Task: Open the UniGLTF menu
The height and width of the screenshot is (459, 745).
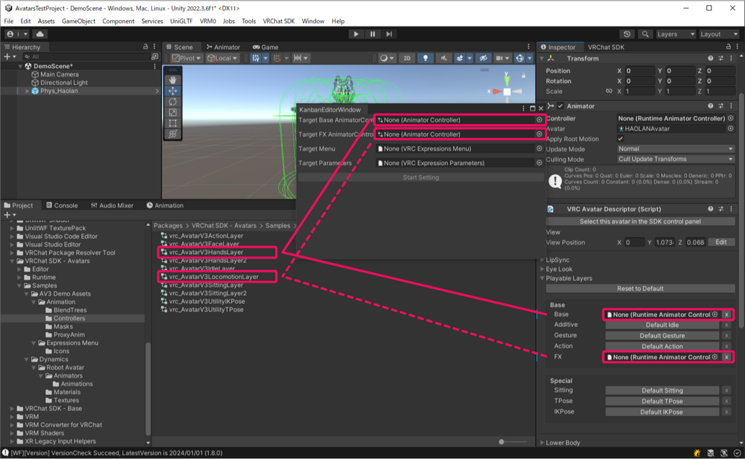Action: point(181,21)
